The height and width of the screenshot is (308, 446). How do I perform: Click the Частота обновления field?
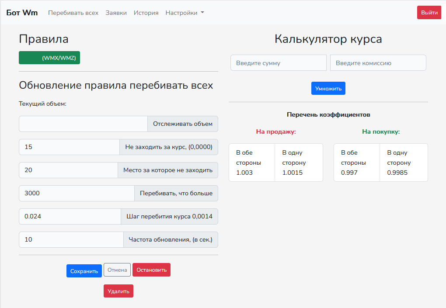[x=71, y=239]
